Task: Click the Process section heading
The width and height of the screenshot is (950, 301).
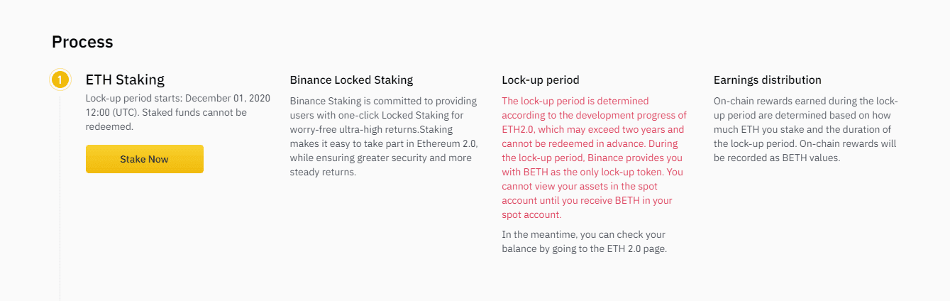Action: pos(82,42)
